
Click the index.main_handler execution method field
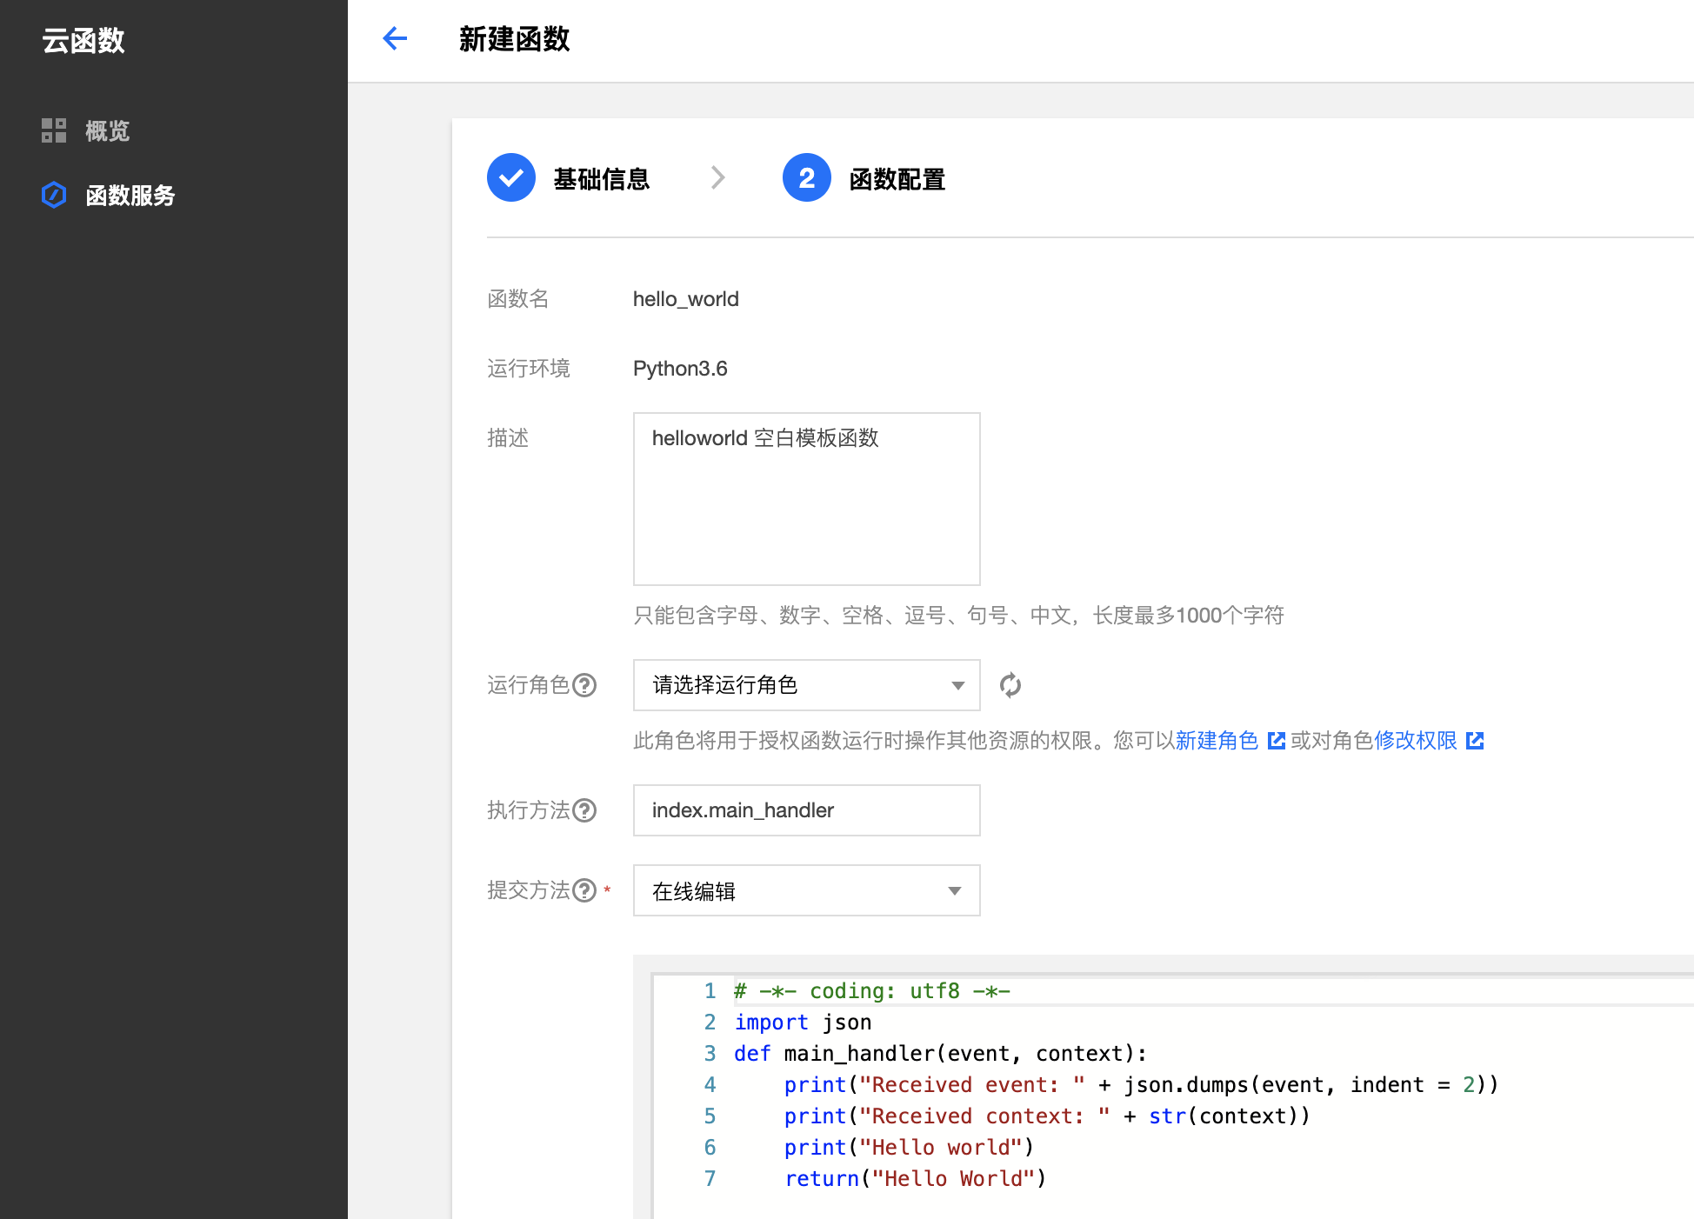[806, 810]
